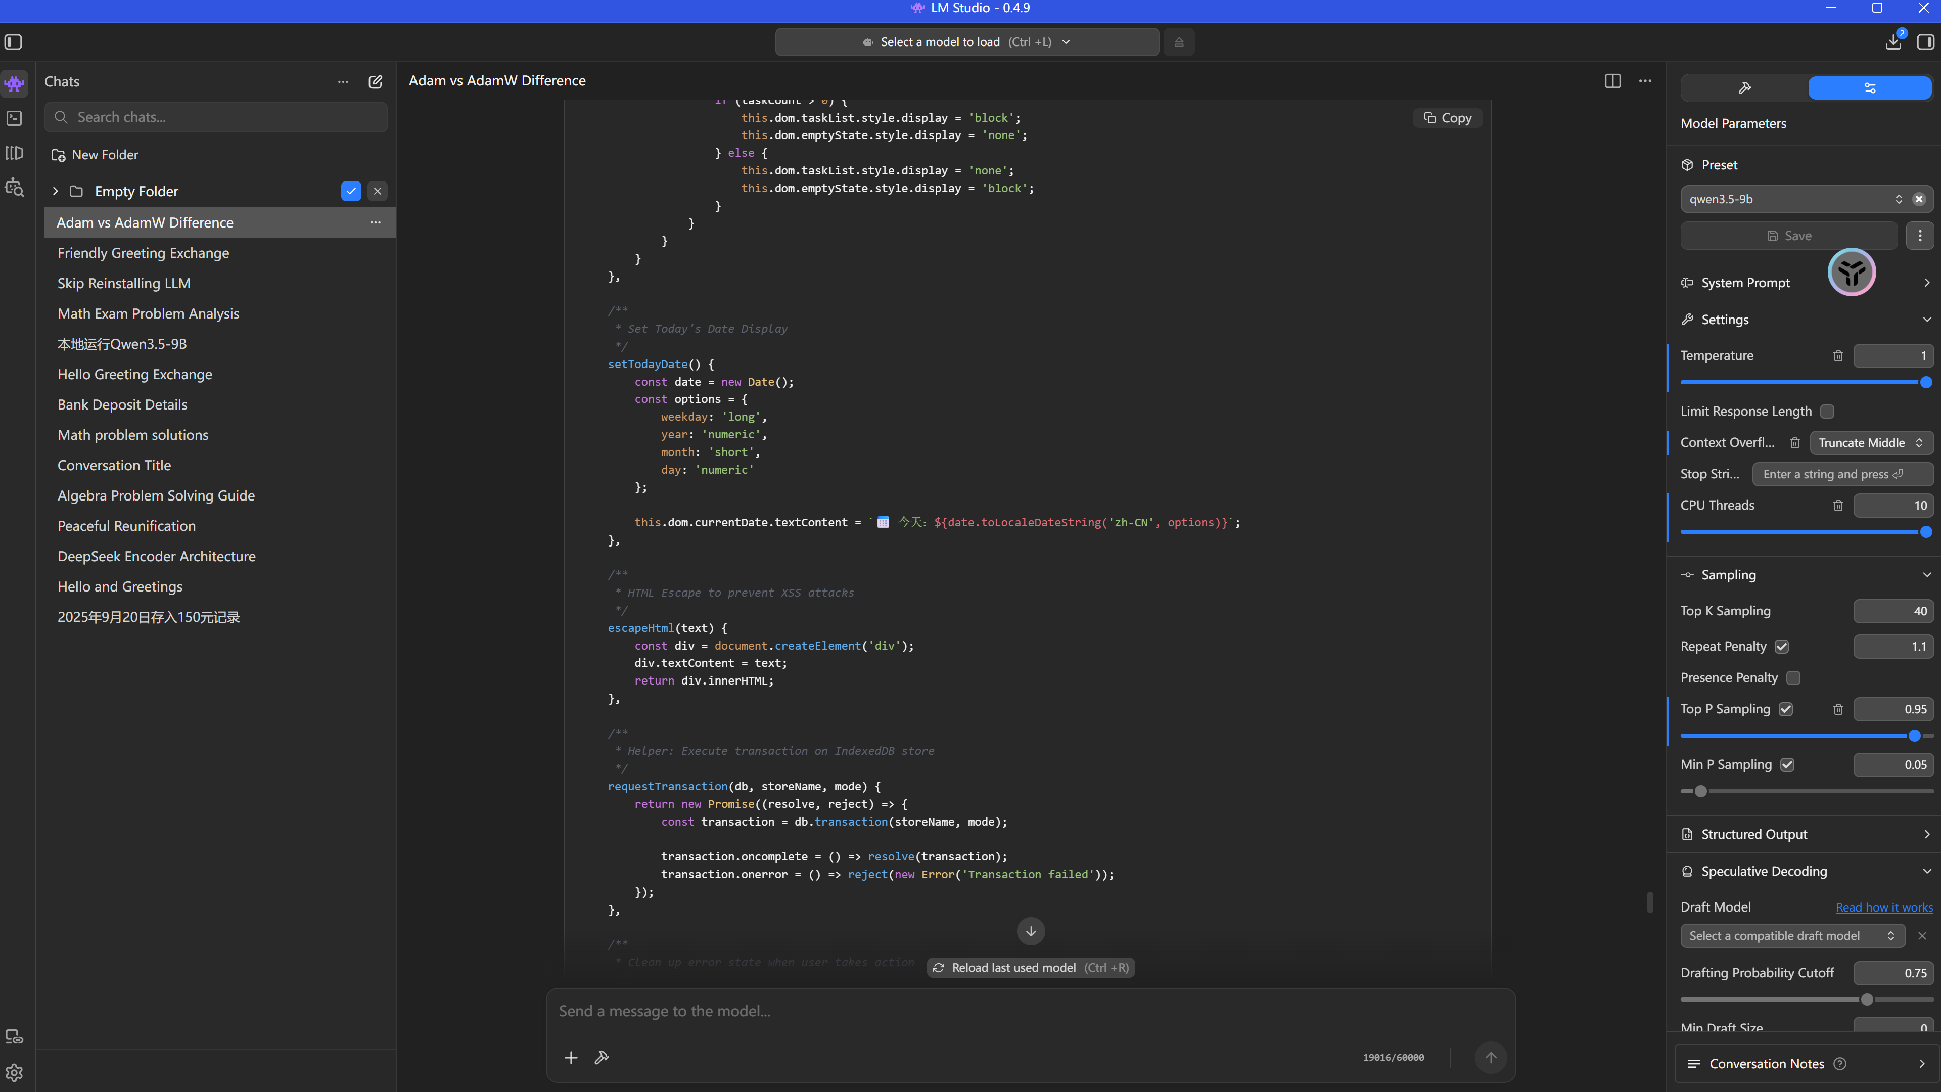Toggle the left sidebar panel icon
The height and width of the screenshot is (1092, 1941).
(x=14, y=42)
